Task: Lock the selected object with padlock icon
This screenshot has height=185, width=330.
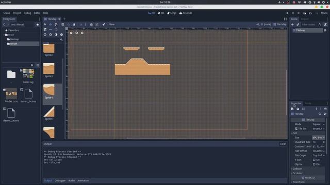Action: [91, 24]
